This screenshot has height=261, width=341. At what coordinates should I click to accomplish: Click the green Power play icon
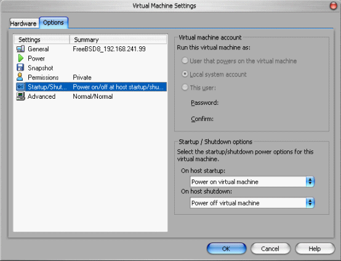point(20,58)
